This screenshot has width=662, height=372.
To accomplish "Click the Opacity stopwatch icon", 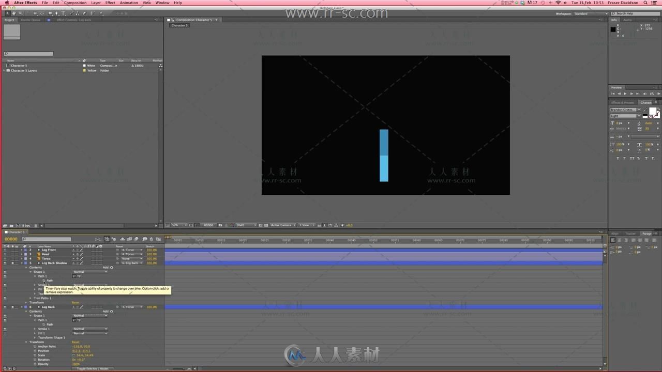I will [x=35, y=364].
